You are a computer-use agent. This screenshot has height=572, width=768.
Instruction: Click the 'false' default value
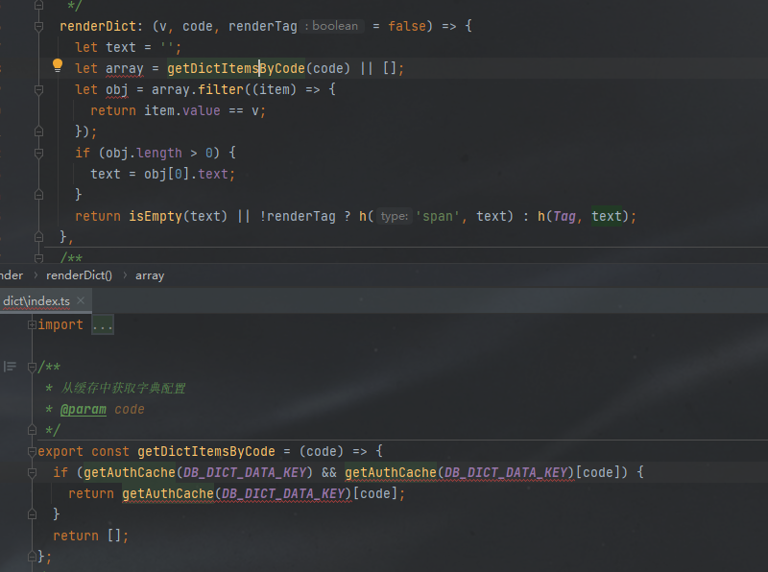click(407, 26)
